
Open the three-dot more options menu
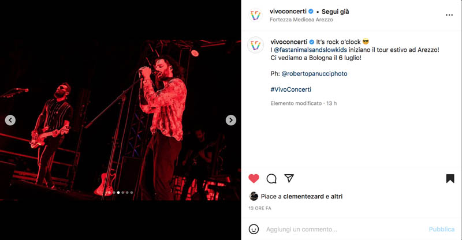449,15
